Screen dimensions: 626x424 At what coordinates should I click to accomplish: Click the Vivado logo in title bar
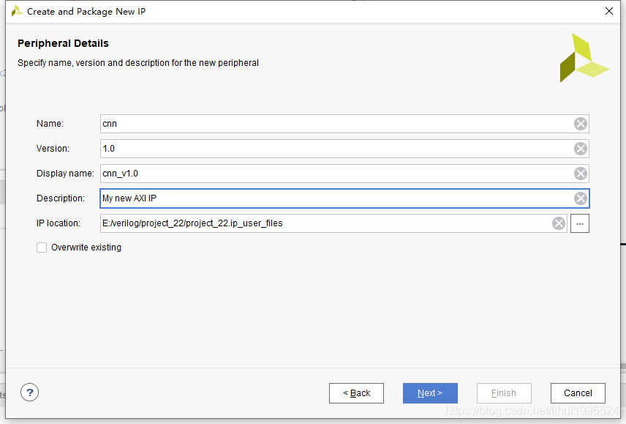coord(17,11)
